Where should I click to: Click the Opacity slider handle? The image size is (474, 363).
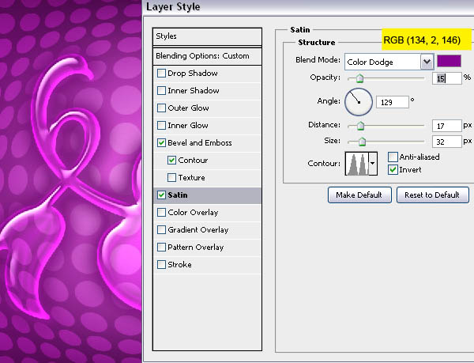click(360, 78)
